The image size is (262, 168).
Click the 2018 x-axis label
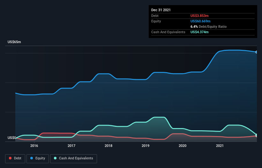point(109,146)
